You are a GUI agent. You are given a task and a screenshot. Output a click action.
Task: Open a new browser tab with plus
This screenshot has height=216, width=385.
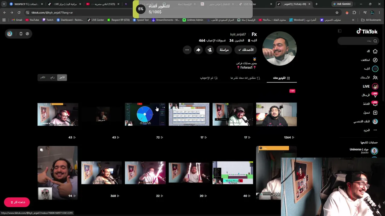coord(316,4)
